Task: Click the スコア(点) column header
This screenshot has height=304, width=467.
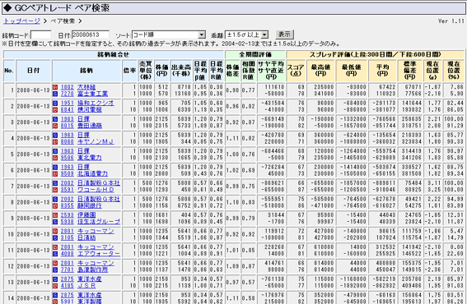Action: (x=296, y=71)
